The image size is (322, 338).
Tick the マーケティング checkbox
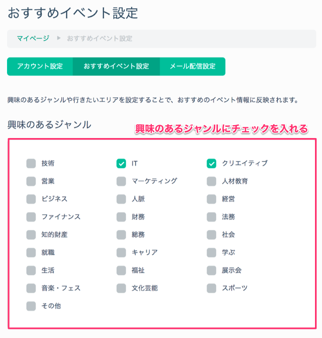click(121, 181)
